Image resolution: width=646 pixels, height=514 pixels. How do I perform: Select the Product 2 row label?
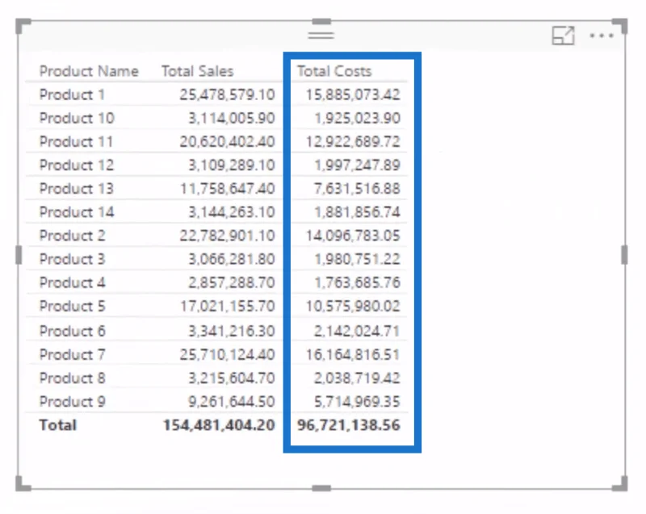[x=72, y=236]
